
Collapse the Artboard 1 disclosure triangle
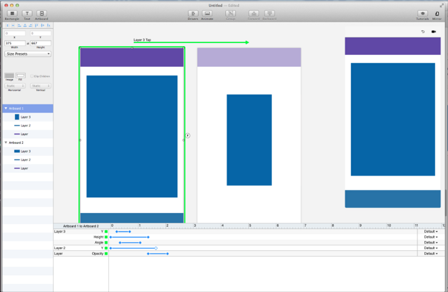[x=6, y=108]
